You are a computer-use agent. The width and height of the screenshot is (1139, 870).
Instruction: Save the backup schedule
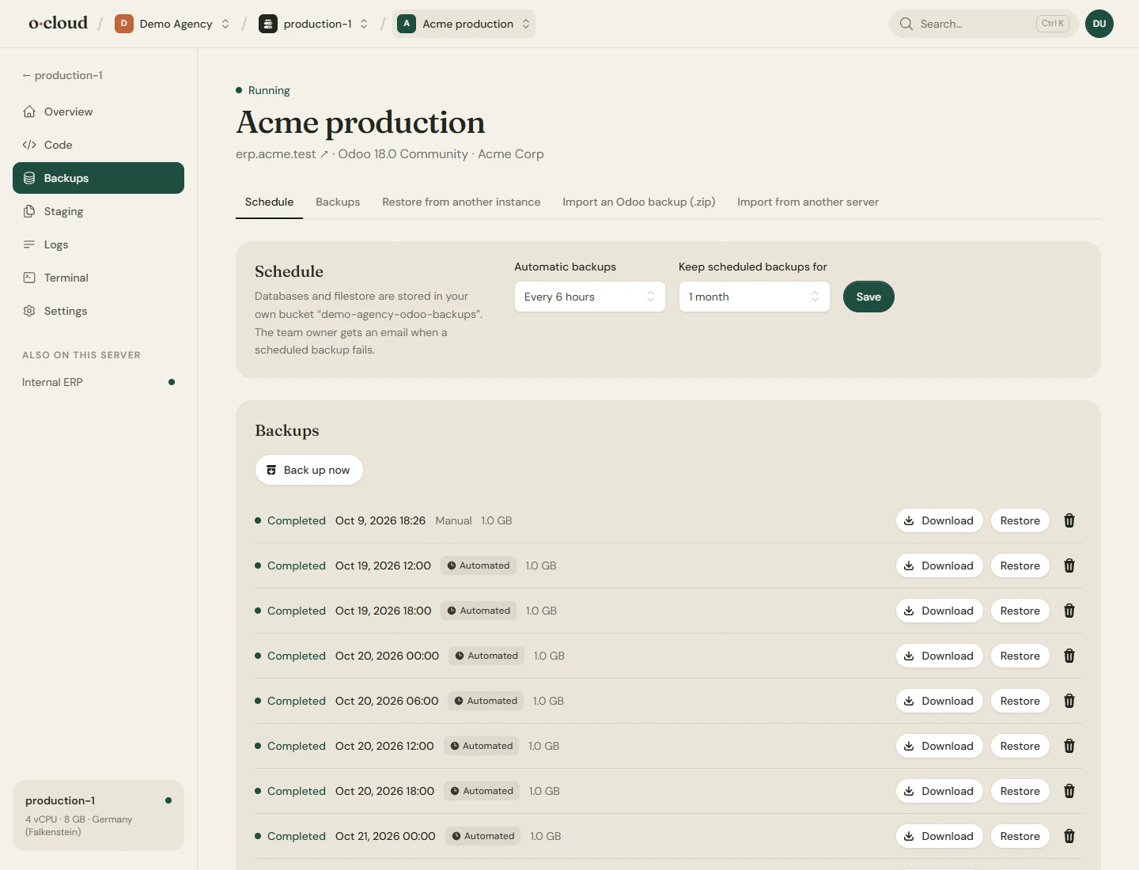tap(868, 297)
